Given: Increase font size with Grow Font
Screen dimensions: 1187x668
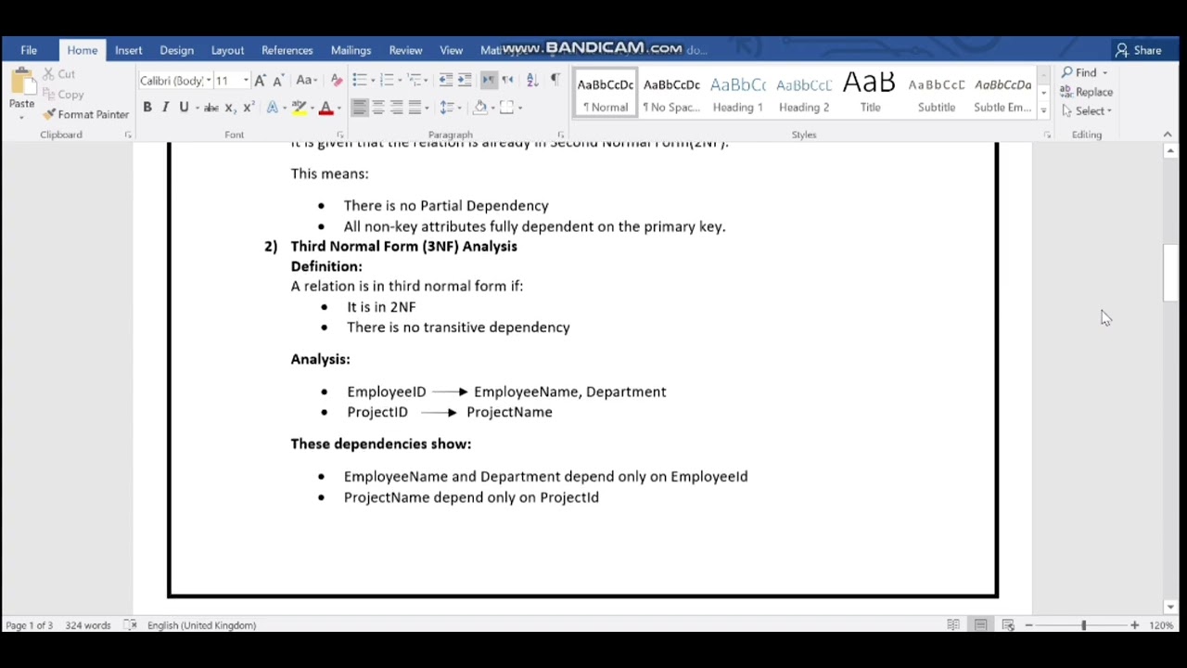Looking at the screenshot, I should [x=260, y=81].
